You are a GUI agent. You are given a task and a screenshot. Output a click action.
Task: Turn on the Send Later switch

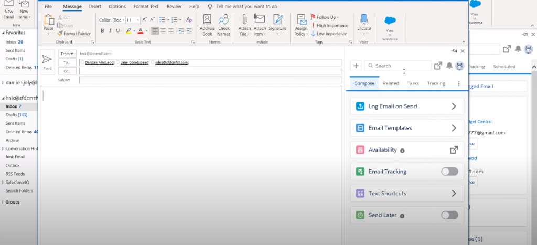(449, 215)
